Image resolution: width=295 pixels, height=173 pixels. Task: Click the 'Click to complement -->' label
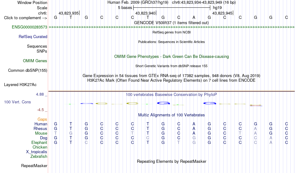25,18
